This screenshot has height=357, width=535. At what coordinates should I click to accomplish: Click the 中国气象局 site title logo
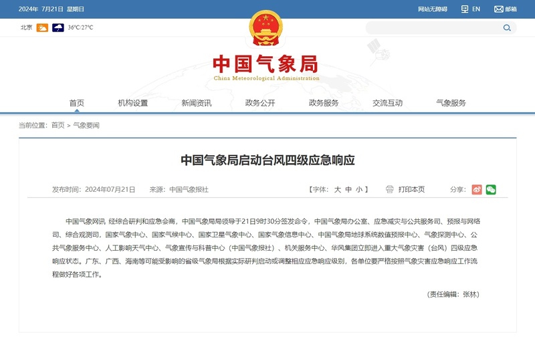[x=265, y=68]
